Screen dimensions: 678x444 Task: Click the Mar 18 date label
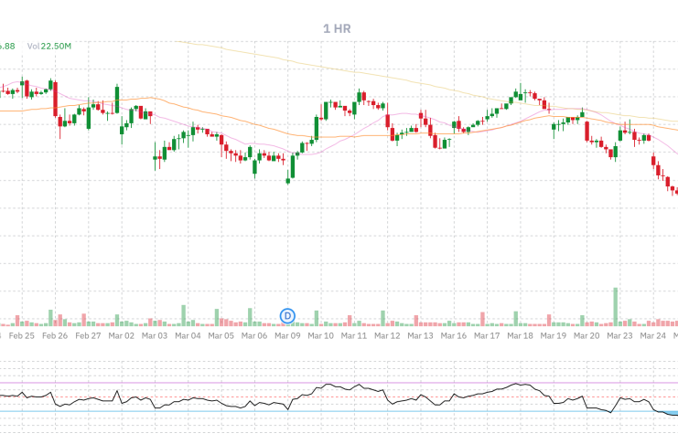pos(520,335)
